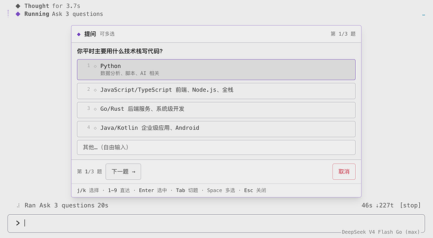The height and width of the screenshot is (238, 433).
Task: Click the prompt chevron in input box
Action: (x=18, y=223)
